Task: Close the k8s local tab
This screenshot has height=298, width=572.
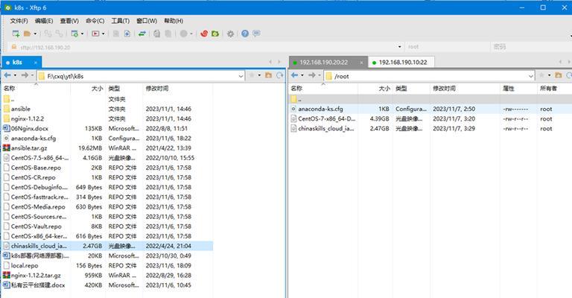Action: click(x=36, y=63)
